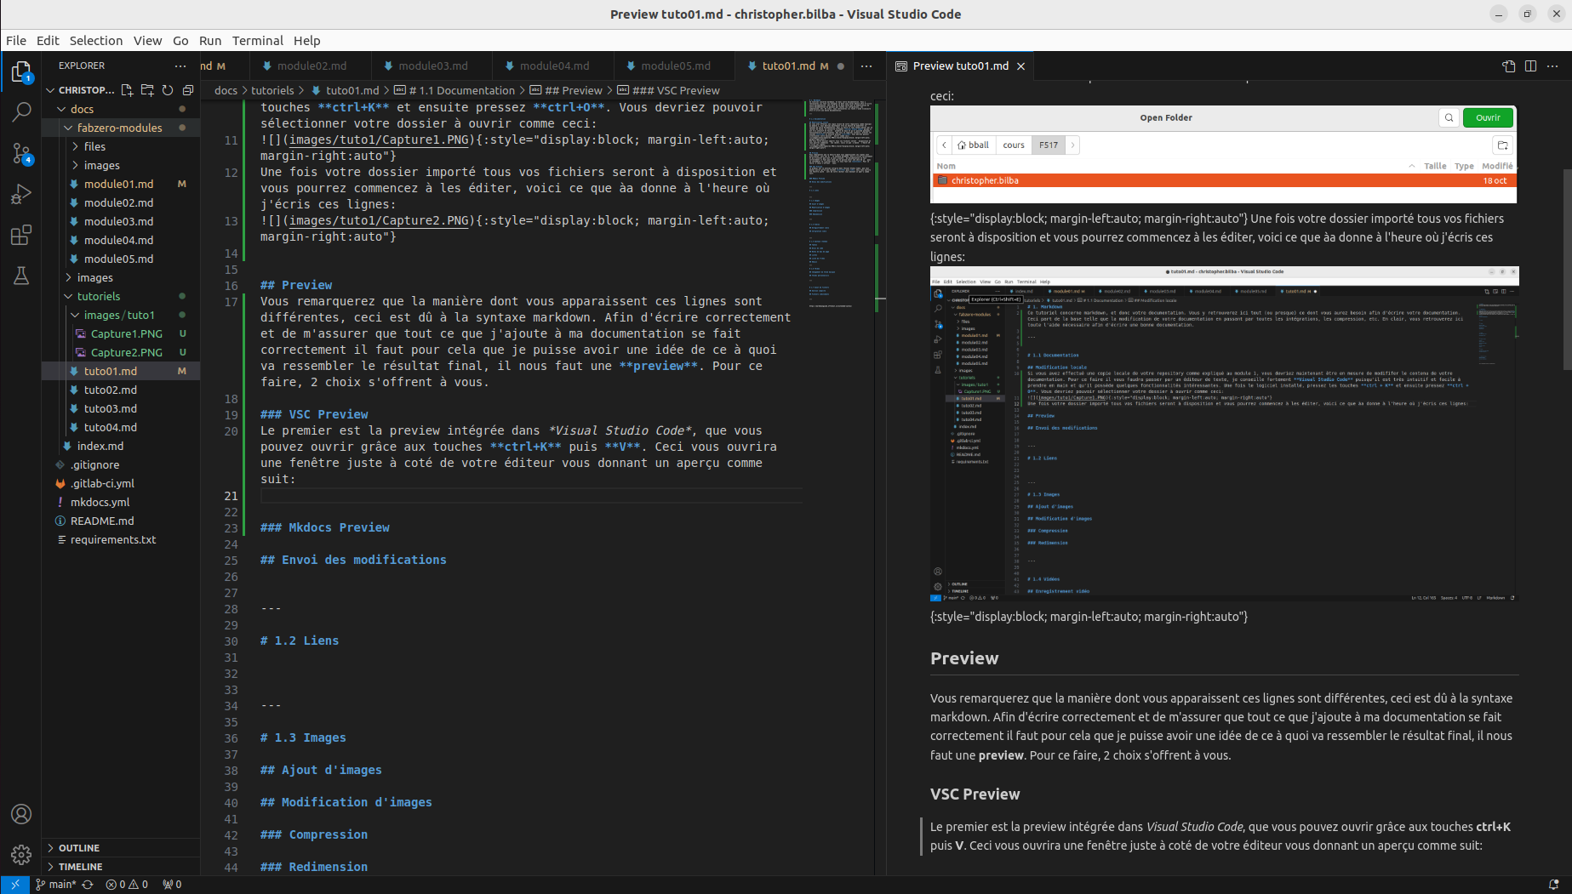
Task: Split the preview editor right
Action: (1530, 65)
